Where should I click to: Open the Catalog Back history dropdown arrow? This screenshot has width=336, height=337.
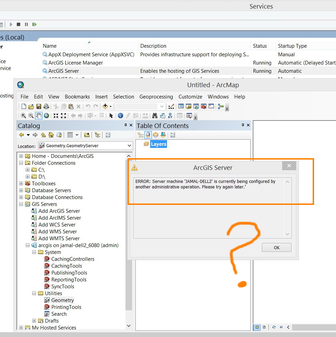point(28,135)
